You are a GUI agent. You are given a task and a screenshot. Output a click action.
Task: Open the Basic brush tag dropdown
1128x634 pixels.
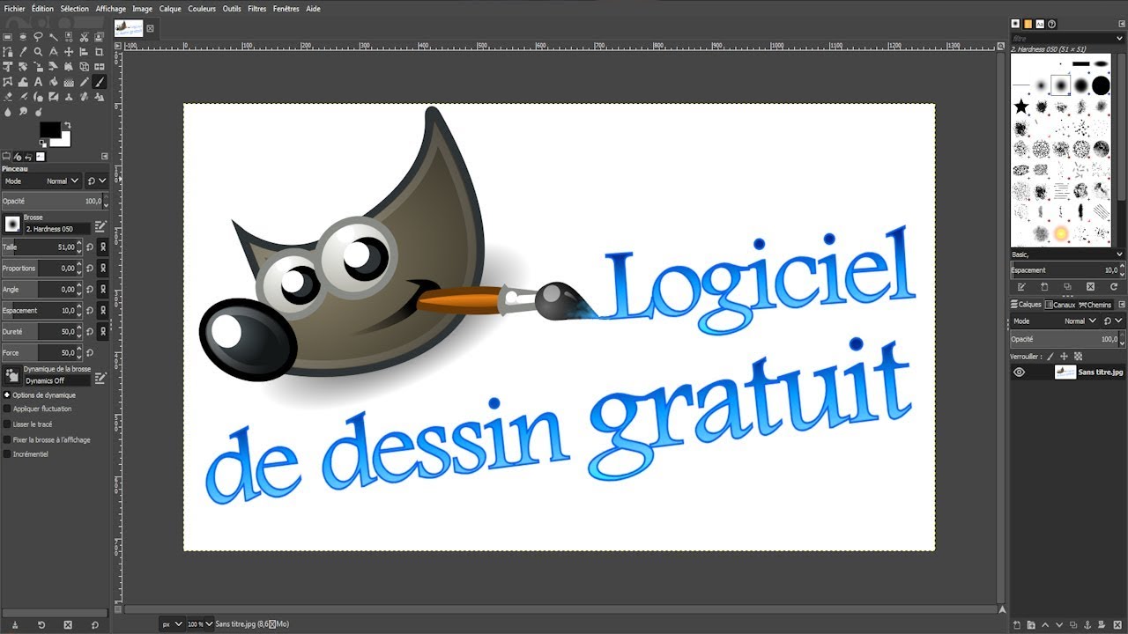click(x=1067, y=254)
